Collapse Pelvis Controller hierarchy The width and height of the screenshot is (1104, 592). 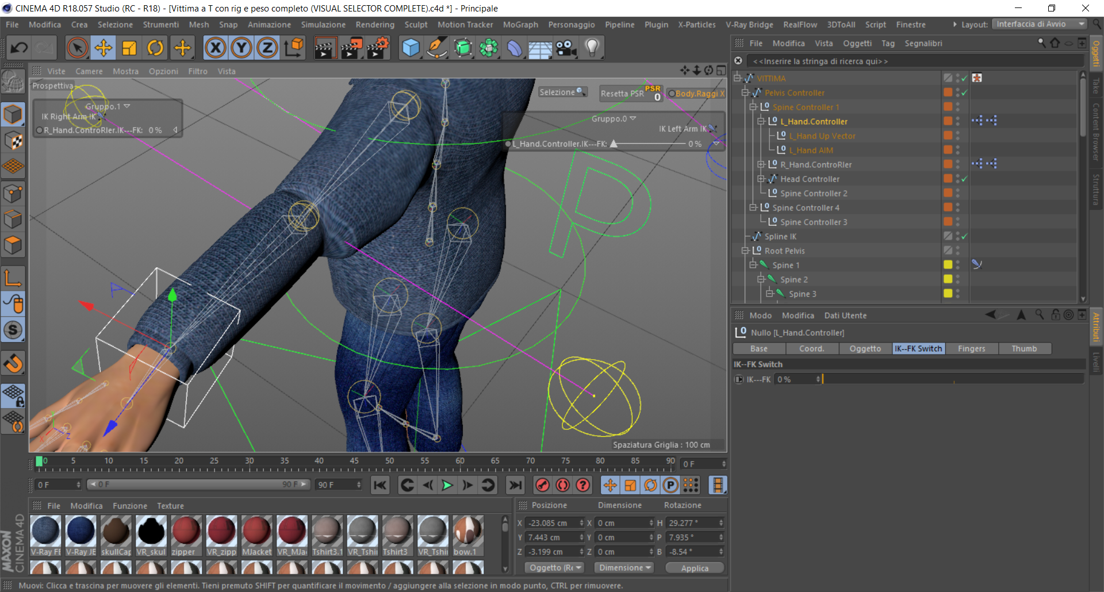pyautogui.click(x=745, y=93)
